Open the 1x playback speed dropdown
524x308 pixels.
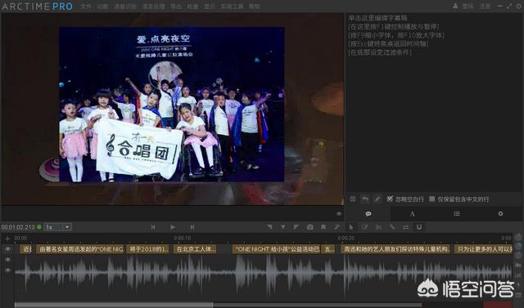pos(58,227)
